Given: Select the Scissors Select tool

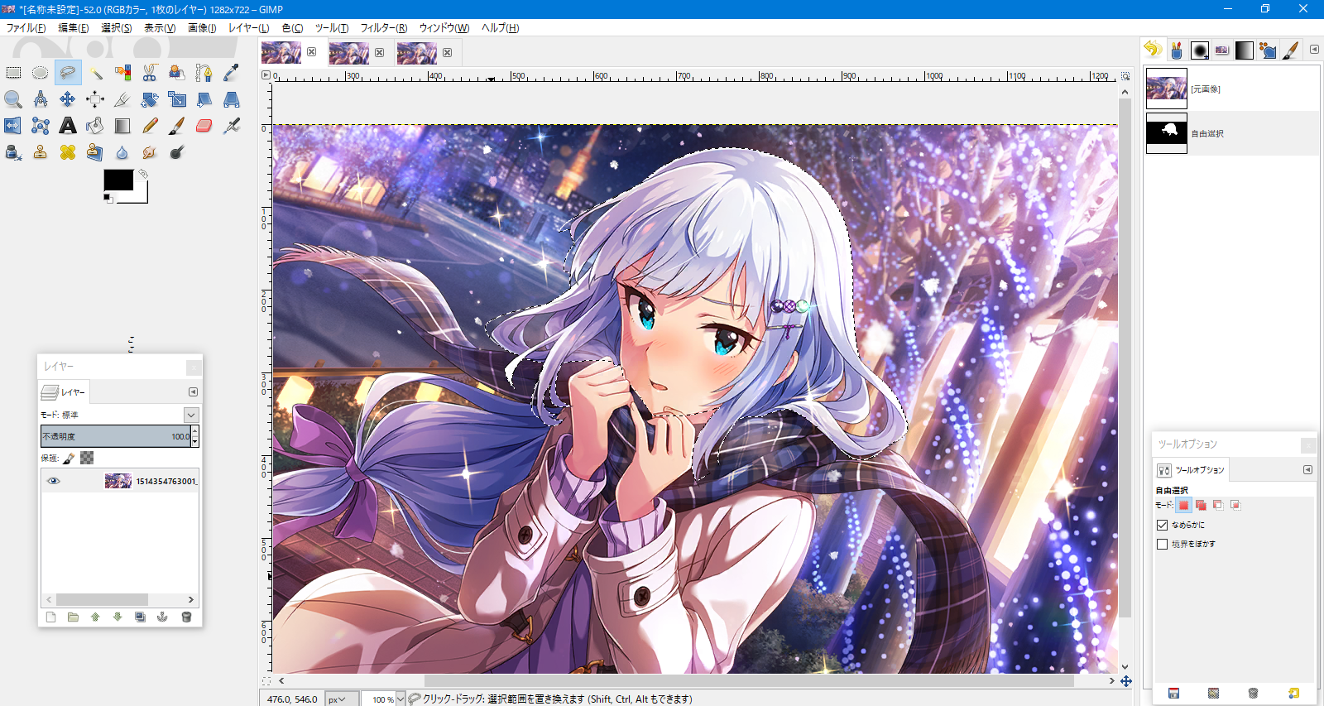Looking at the screenshot, I should (150, 73).
